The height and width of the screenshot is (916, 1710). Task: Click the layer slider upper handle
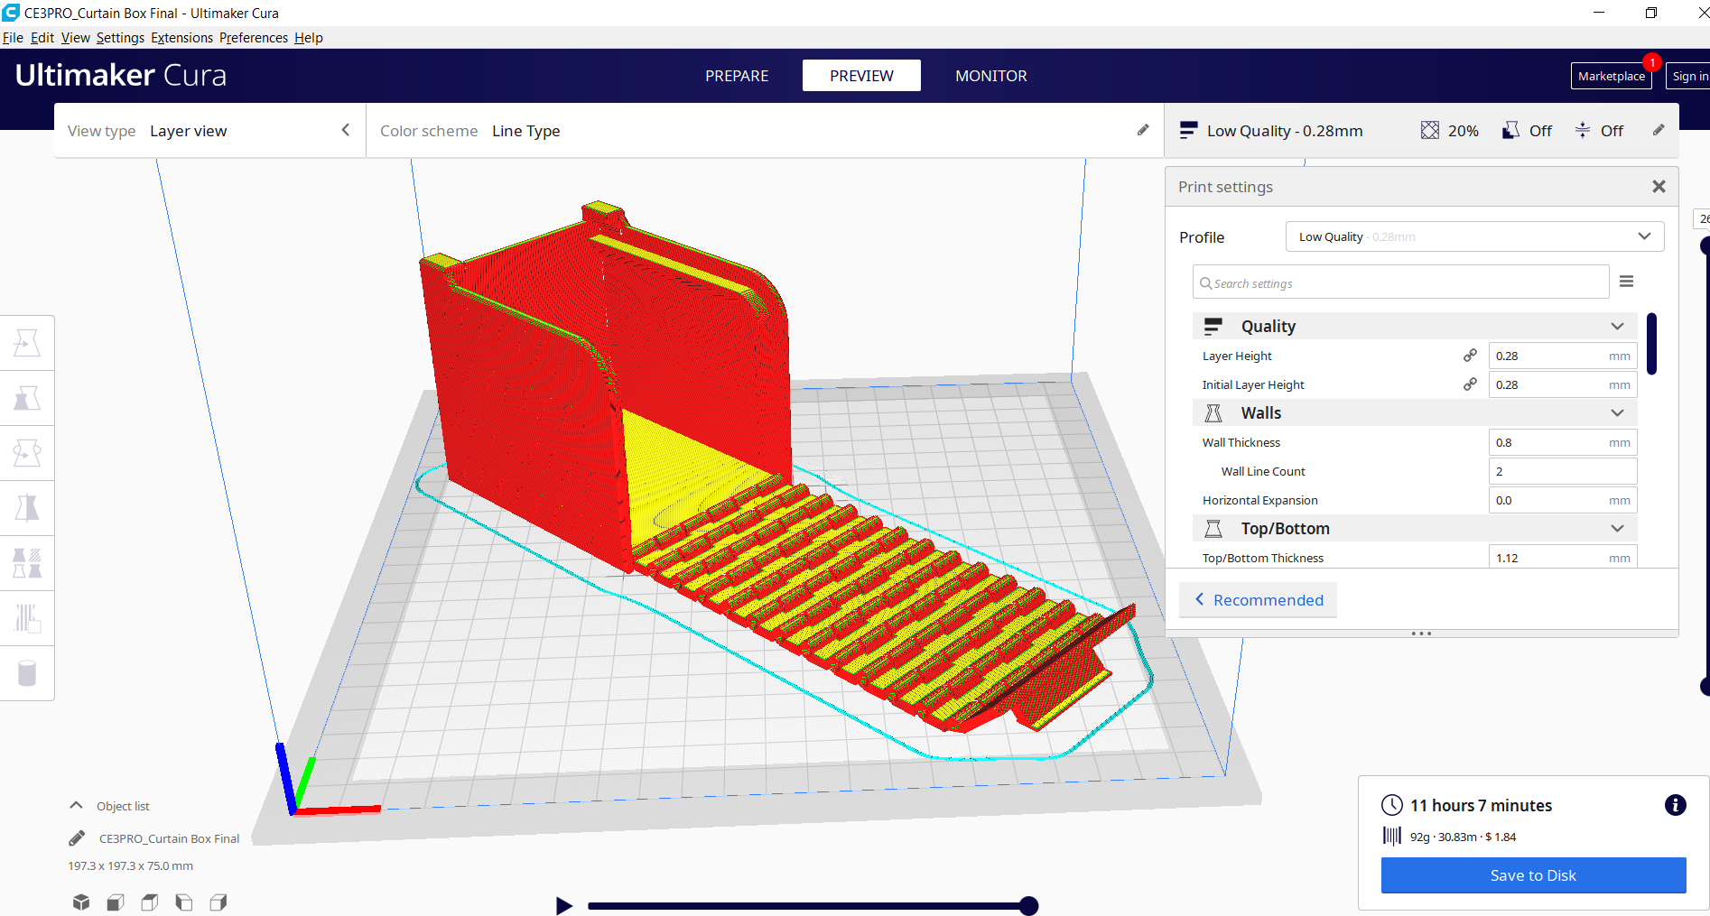pos(1705,245)
